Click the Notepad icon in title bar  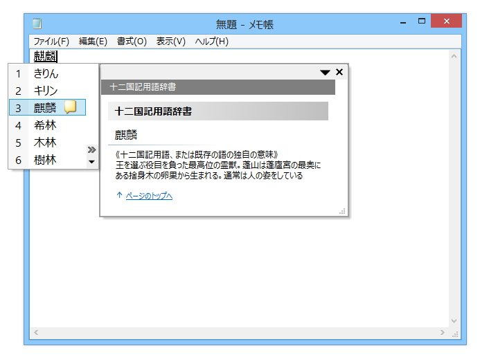tap(37, 24)
